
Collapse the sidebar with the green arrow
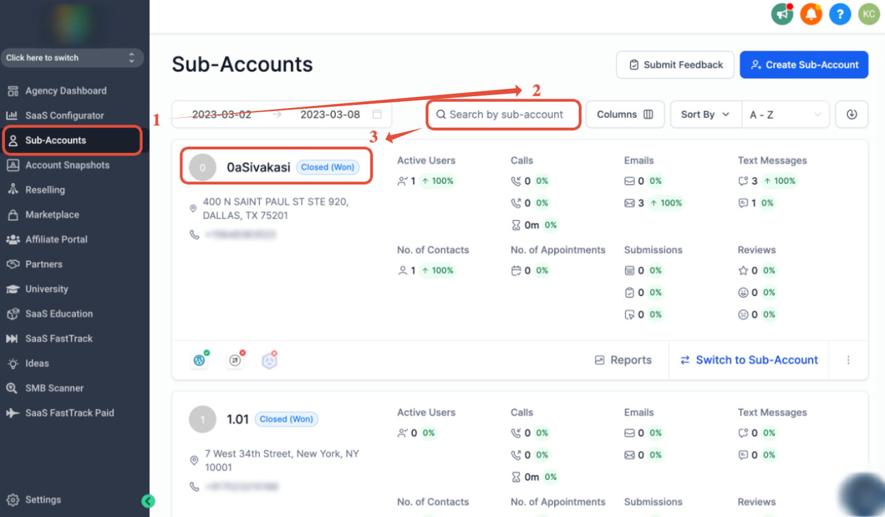click(148, 502)
